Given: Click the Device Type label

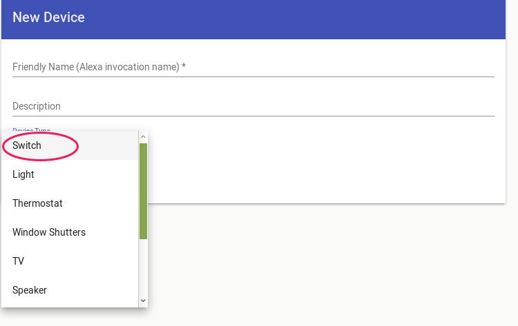Looking at the screenshot, I should pyautogui.click(x=31, y=130).
